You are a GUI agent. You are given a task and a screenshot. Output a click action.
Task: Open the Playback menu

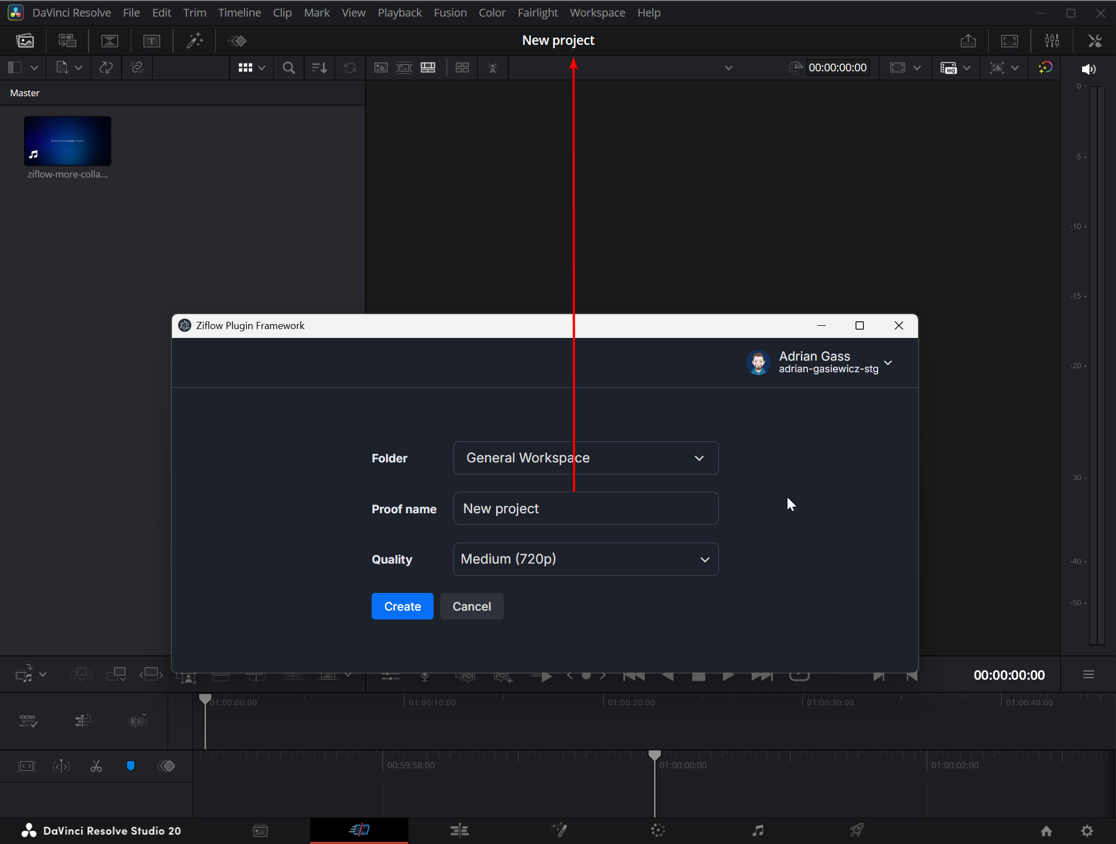399,12
